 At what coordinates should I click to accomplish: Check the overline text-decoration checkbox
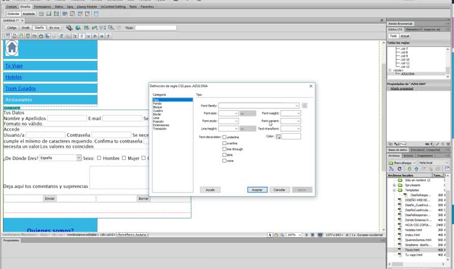pyautogui.click(x=224, y=143)
